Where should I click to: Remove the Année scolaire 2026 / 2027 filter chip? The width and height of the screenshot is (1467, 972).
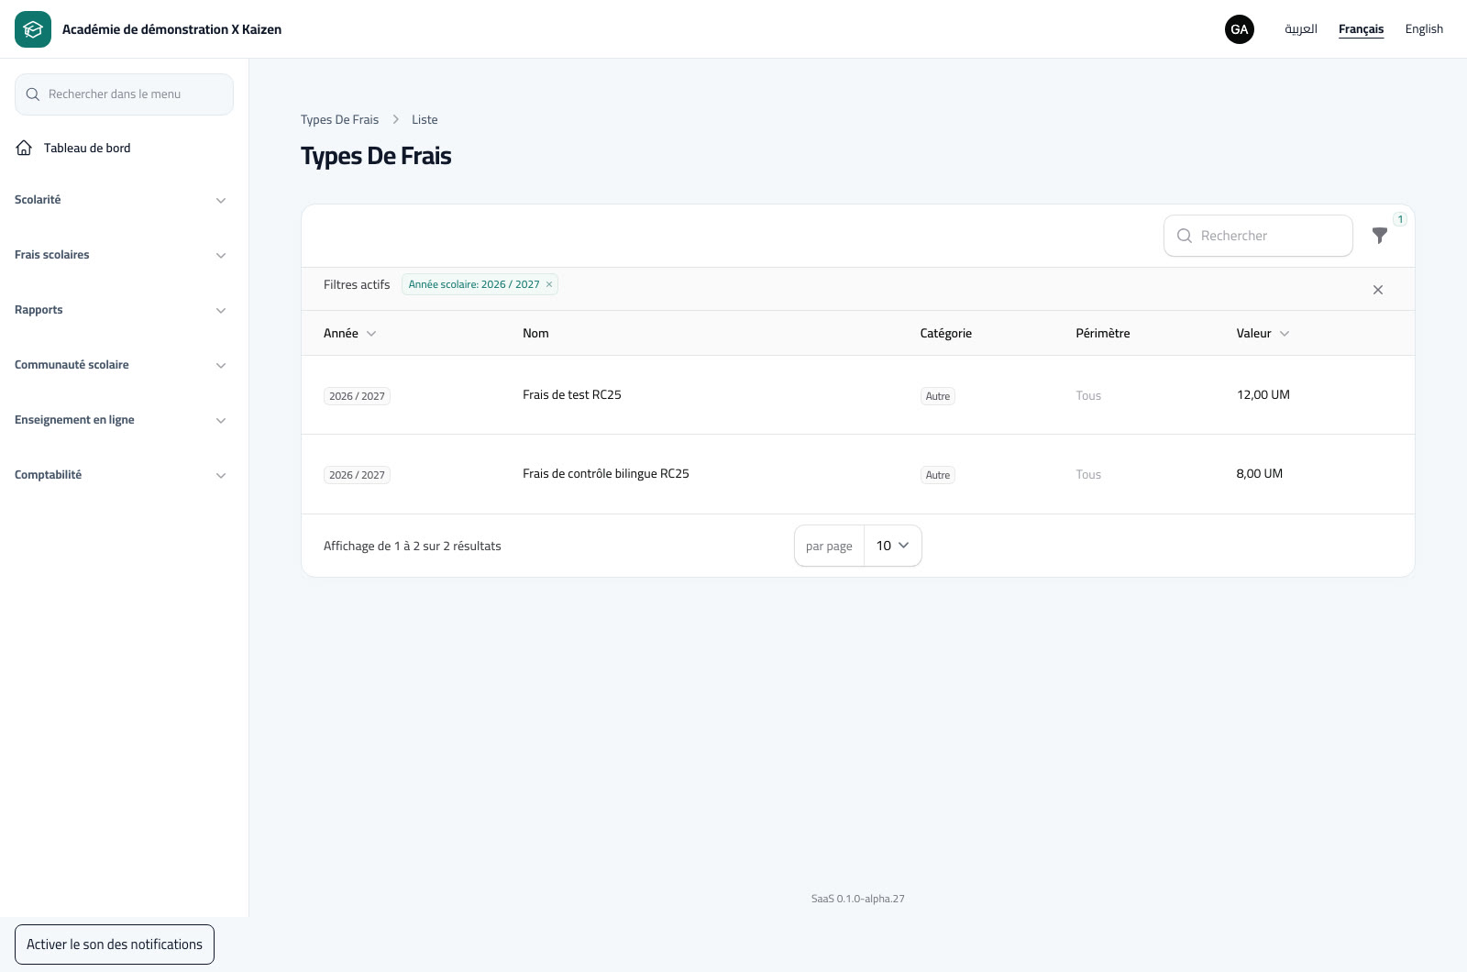coord(549,284)
